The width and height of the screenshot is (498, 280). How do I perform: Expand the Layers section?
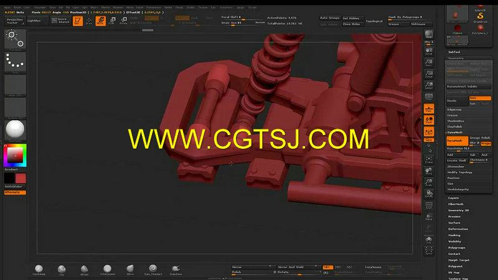pos(453,198)
